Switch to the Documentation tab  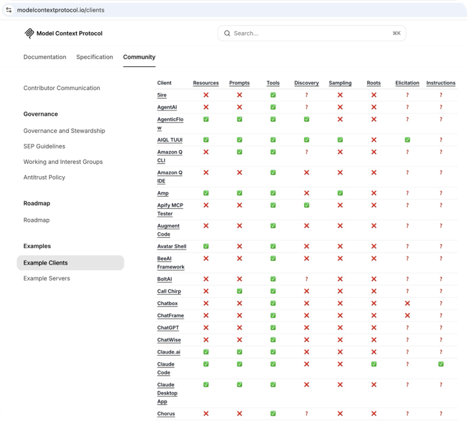click(45, 57)
